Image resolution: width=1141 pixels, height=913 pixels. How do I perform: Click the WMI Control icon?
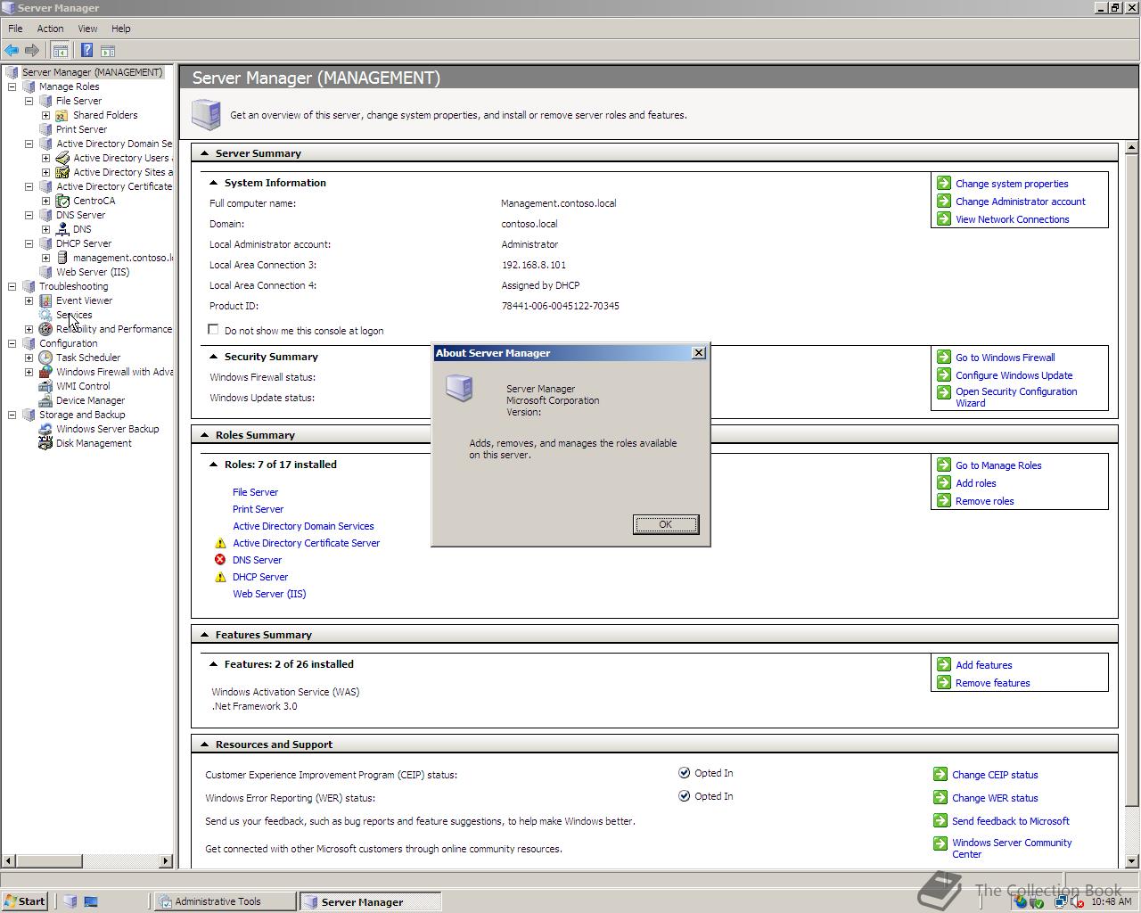tap(45, 386)
